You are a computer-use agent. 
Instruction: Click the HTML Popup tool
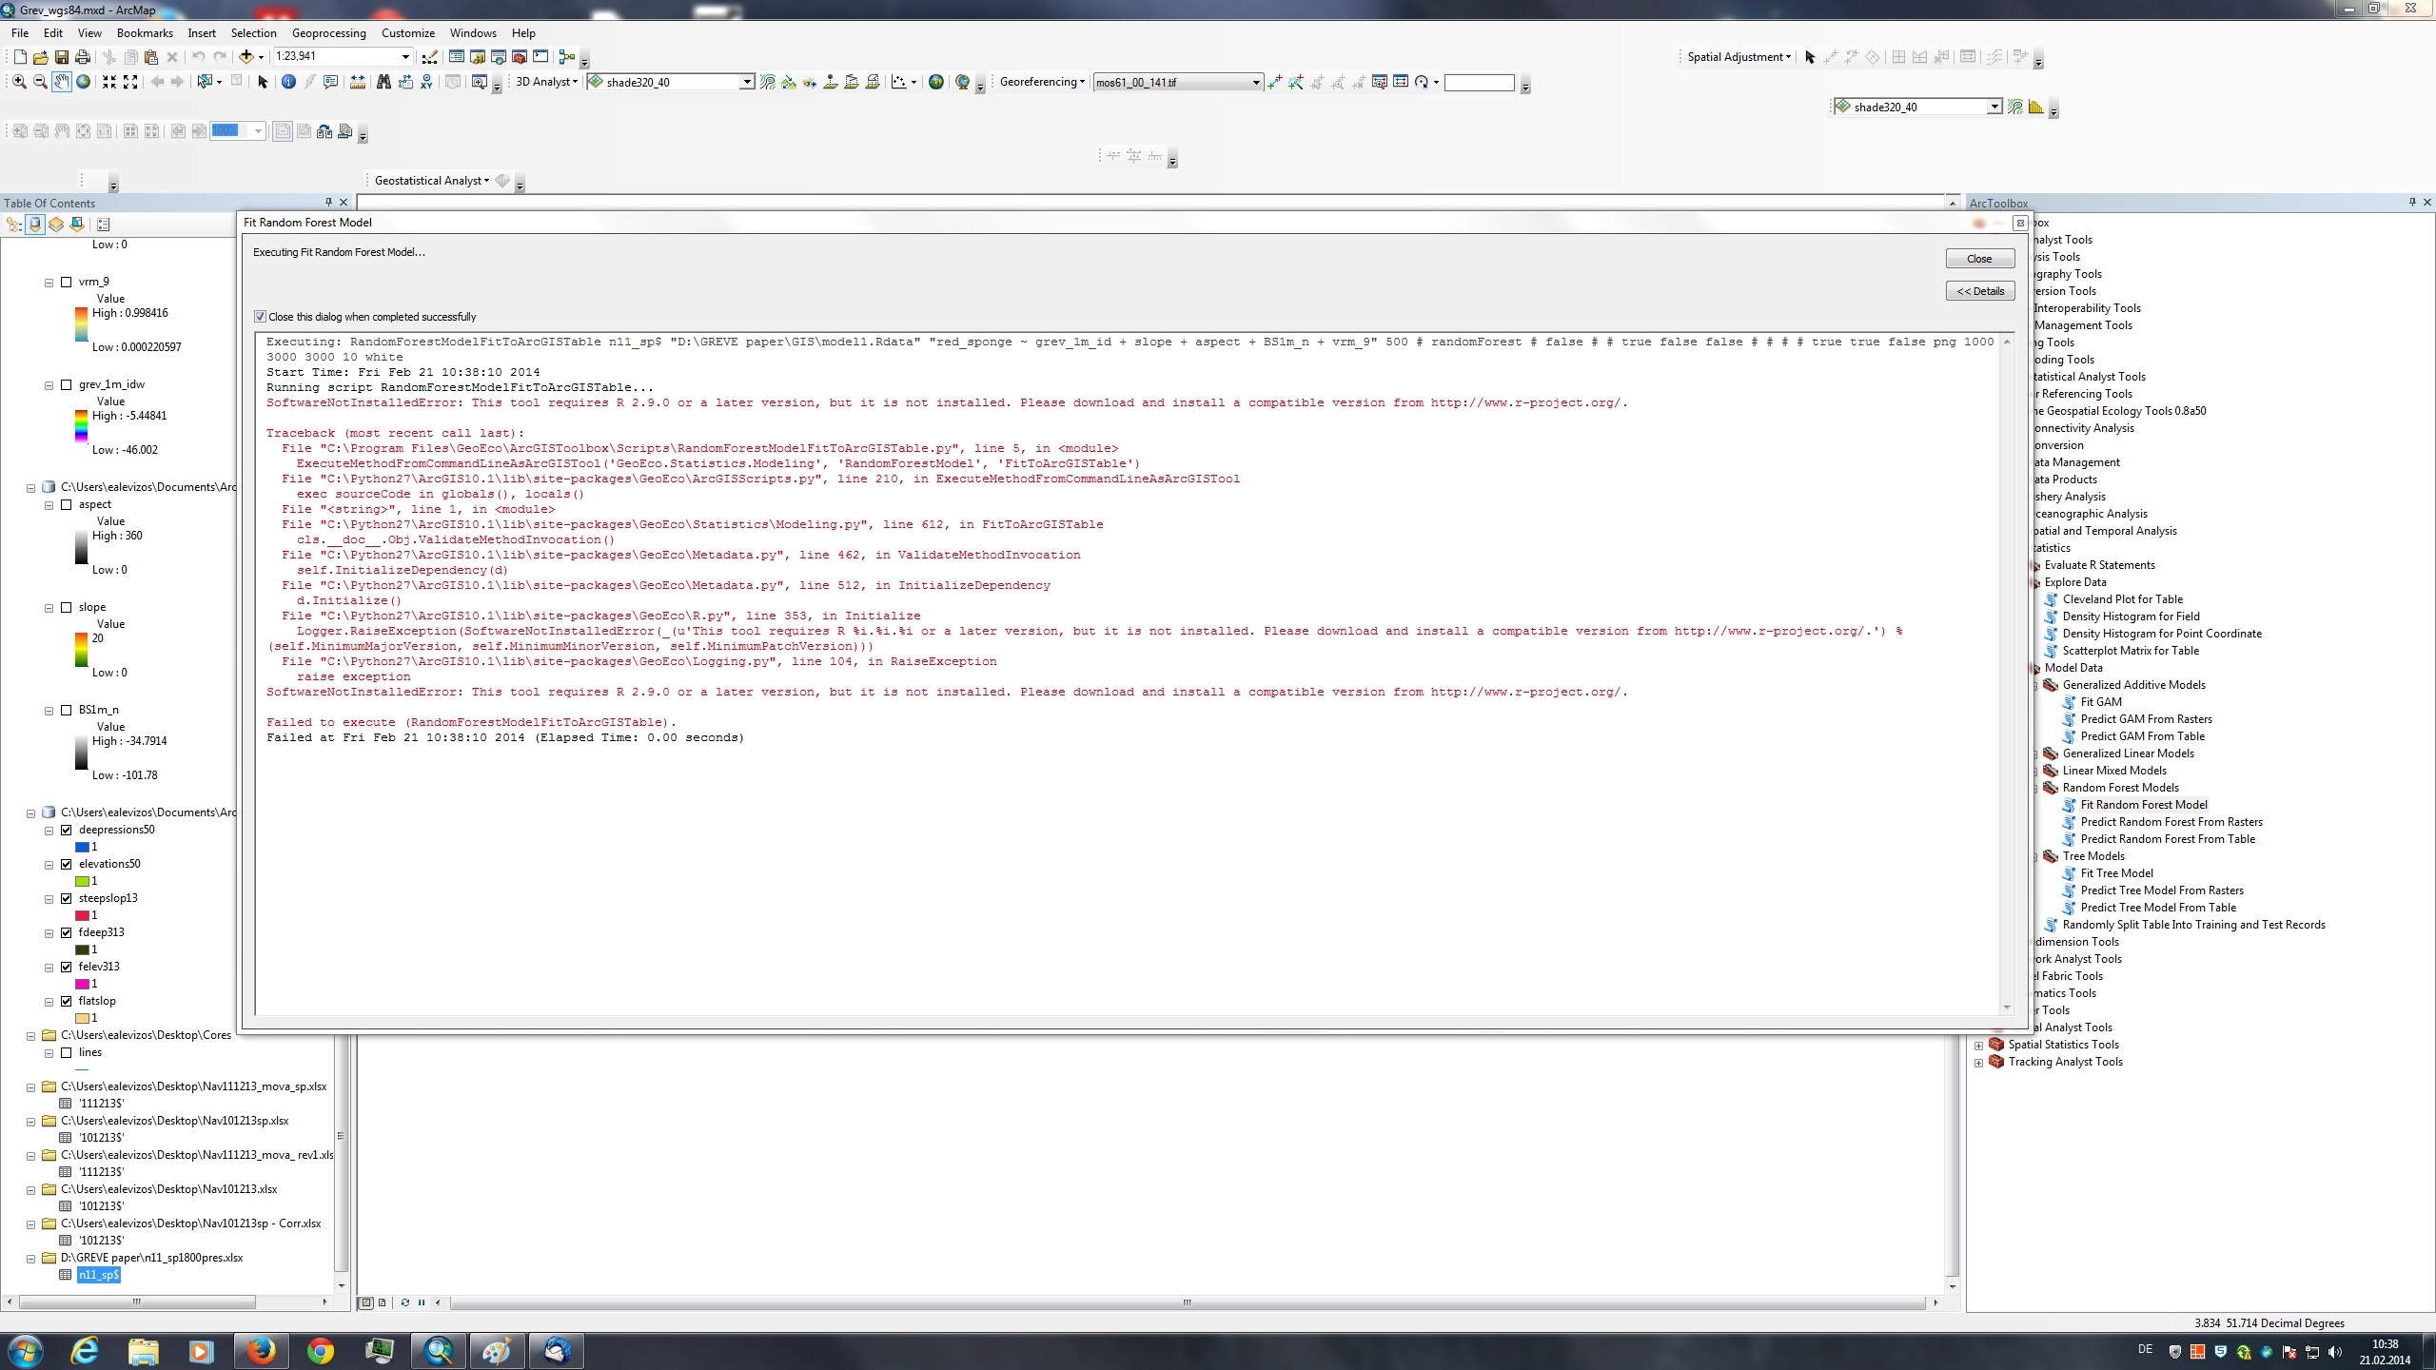330,82
